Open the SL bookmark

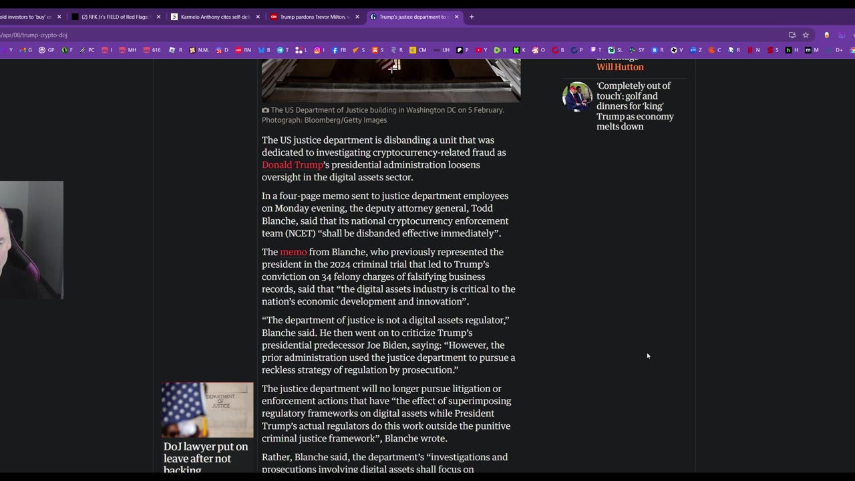click(x=615, y=50)
